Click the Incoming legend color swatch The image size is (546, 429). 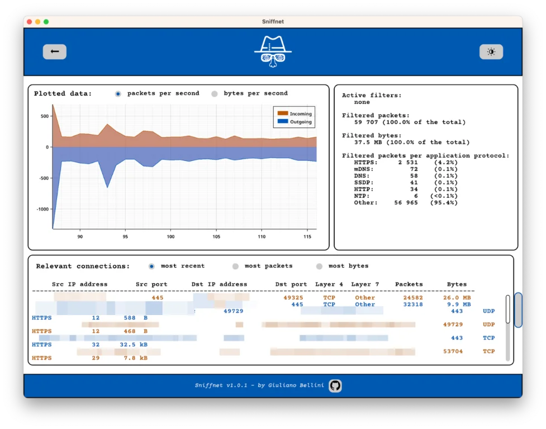(283, 114)
